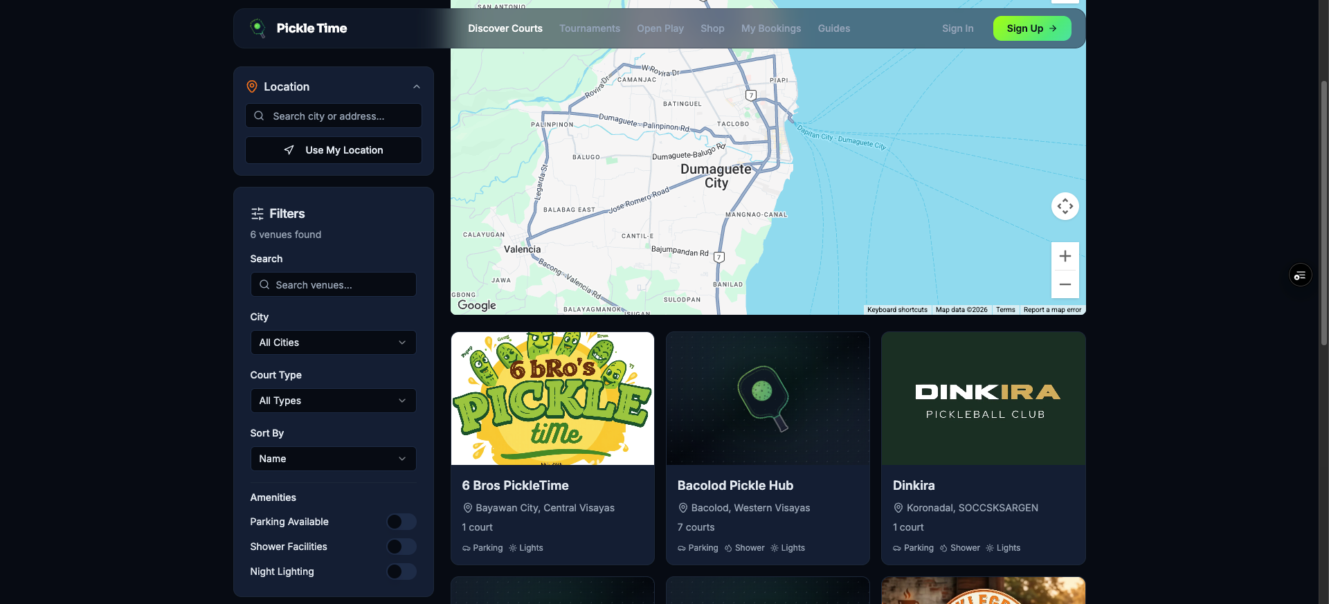Click the 6 venues found text
This screenshot has height=604, width=1329.
click(x=286, y=235)
